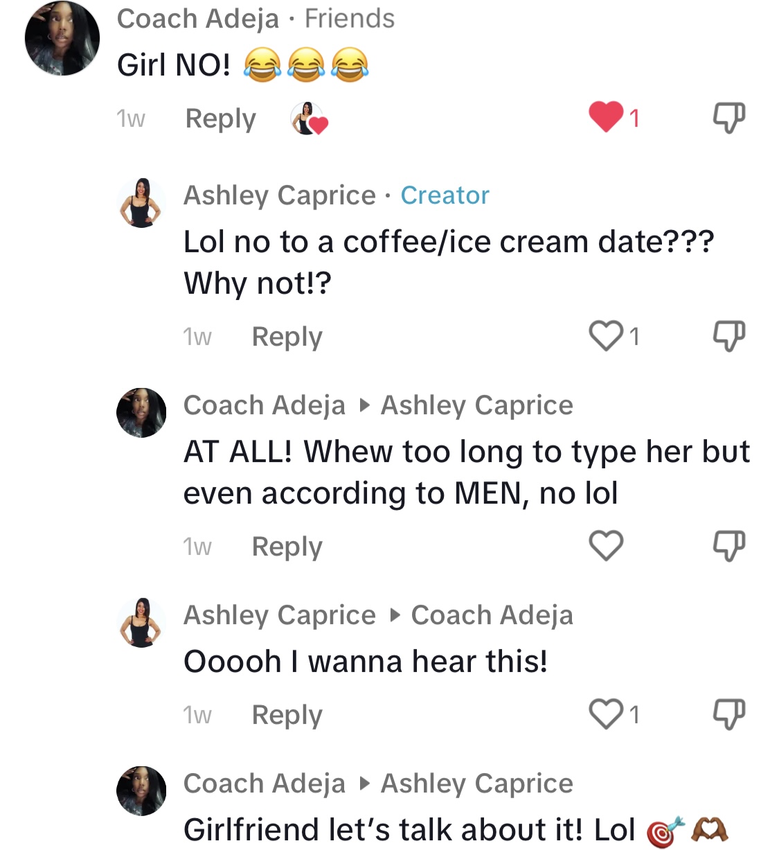Like the "Ooooh I wanna hear this!" reply
The image size is (779, 850).
pyautogui.click(x=606, y=714)
